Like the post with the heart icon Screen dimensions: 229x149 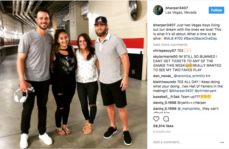coord(156,119)
